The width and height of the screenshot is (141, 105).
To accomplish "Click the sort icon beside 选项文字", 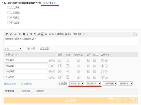I will pyautogui.click(x=16, y=54).
